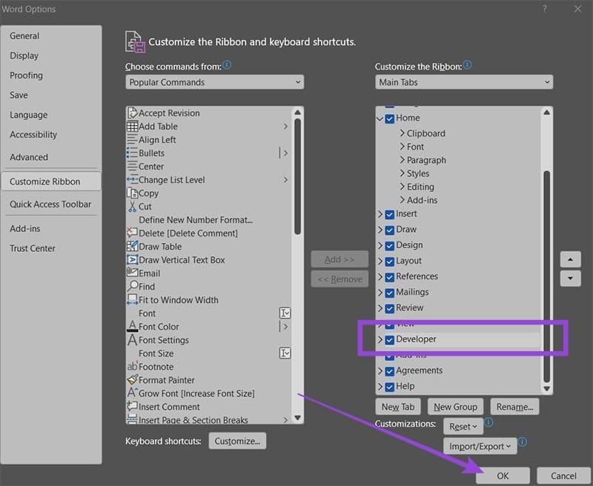Toggle the Design tab checkbox
593x486 pixels.
(390, 246)
